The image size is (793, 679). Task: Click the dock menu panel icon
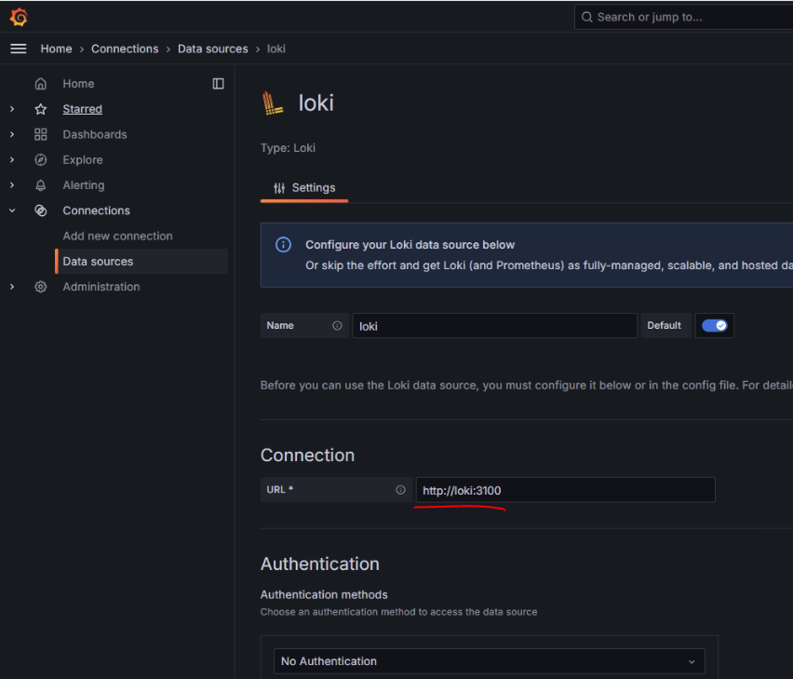(218, 84)
